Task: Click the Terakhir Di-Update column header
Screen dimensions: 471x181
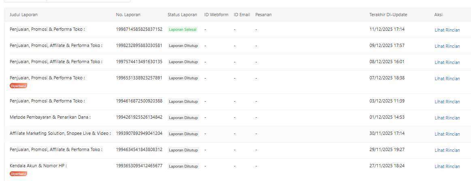Action: [388, 15]
